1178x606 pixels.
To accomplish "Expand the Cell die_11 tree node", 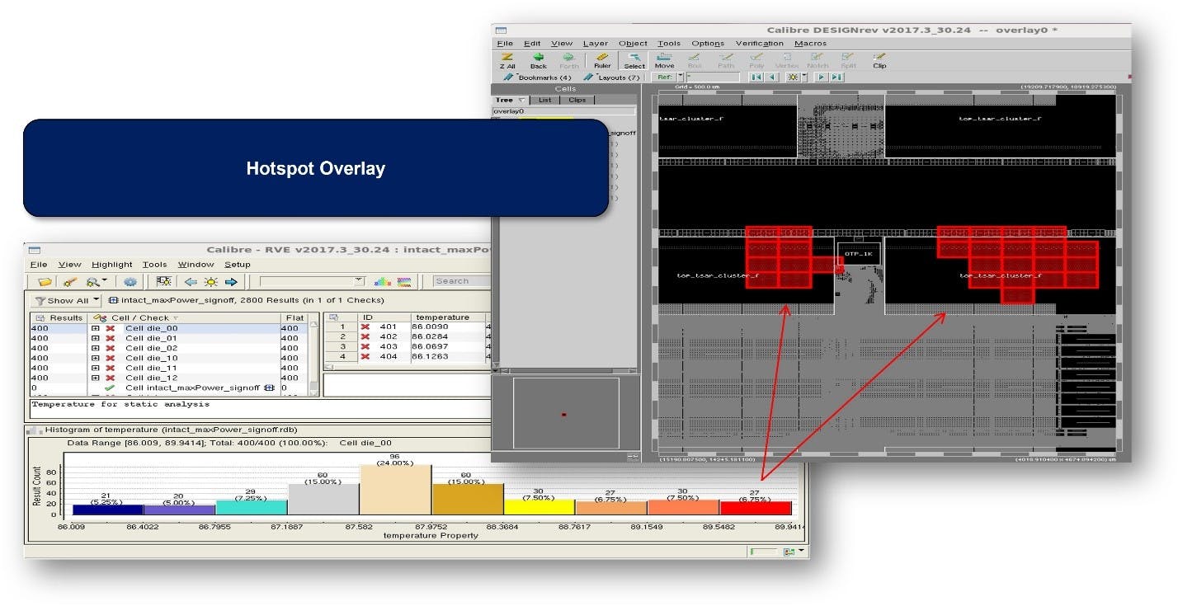I will coord(96,368).
